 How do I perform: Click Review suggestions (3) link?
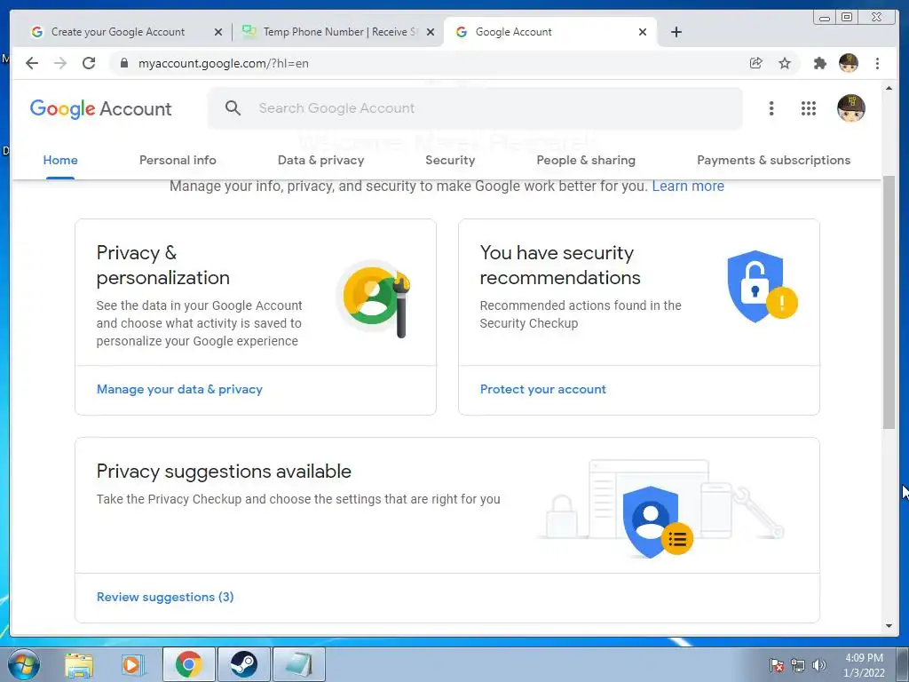point(165,597)
